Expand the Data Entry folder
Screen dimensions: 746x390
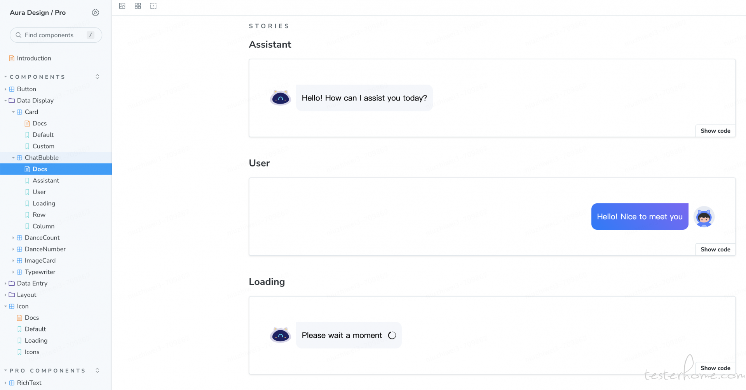(x=5, y=283)
